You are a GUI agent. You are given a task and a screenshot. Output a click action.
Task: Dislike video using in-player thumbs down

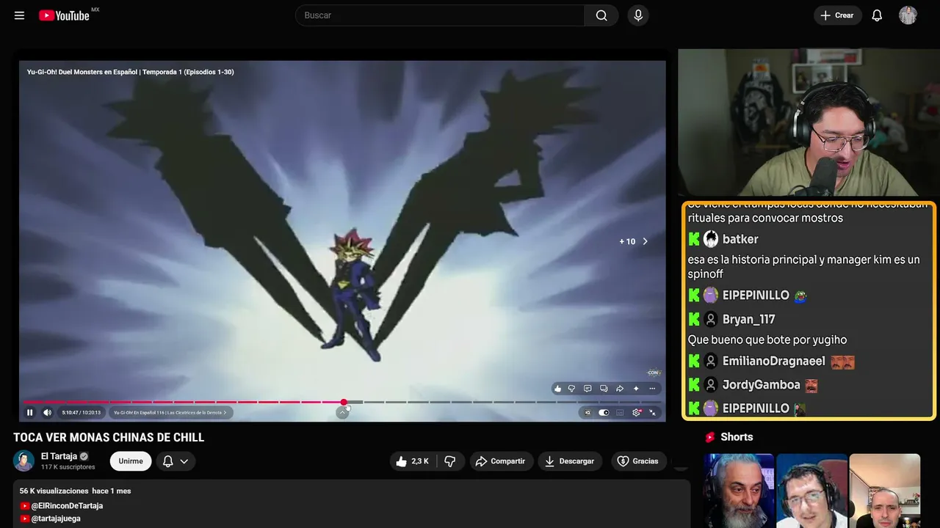tap(571, 389)
